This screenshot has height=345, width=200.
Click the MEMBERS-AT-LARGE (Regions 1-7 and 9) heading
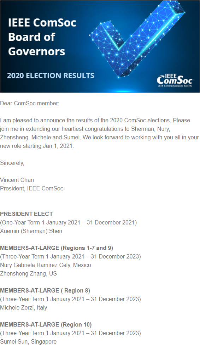coord(57,248)
